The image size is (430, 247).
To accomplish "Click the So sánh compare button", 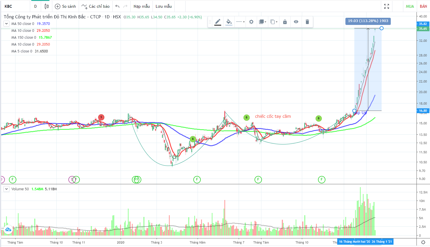I will coord(65,6).
